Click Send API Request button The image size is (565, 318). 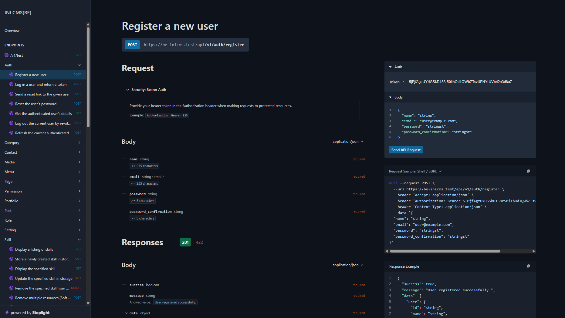click(x=406, y=150)
